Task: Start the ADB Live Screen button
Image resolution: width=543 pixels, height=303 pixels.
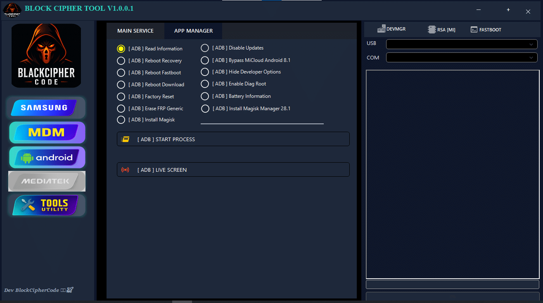Action: 233,170
